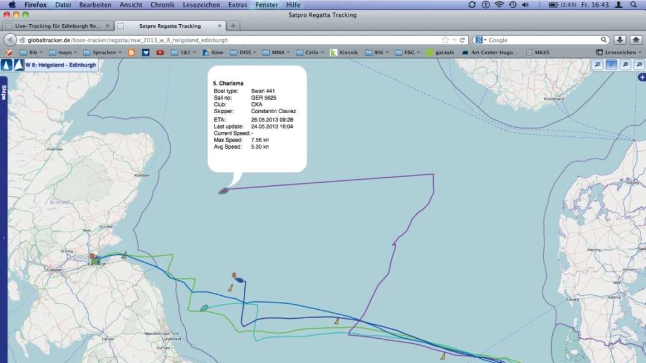
Task: Open the Kino bookmark
Action: coord(212,52)
